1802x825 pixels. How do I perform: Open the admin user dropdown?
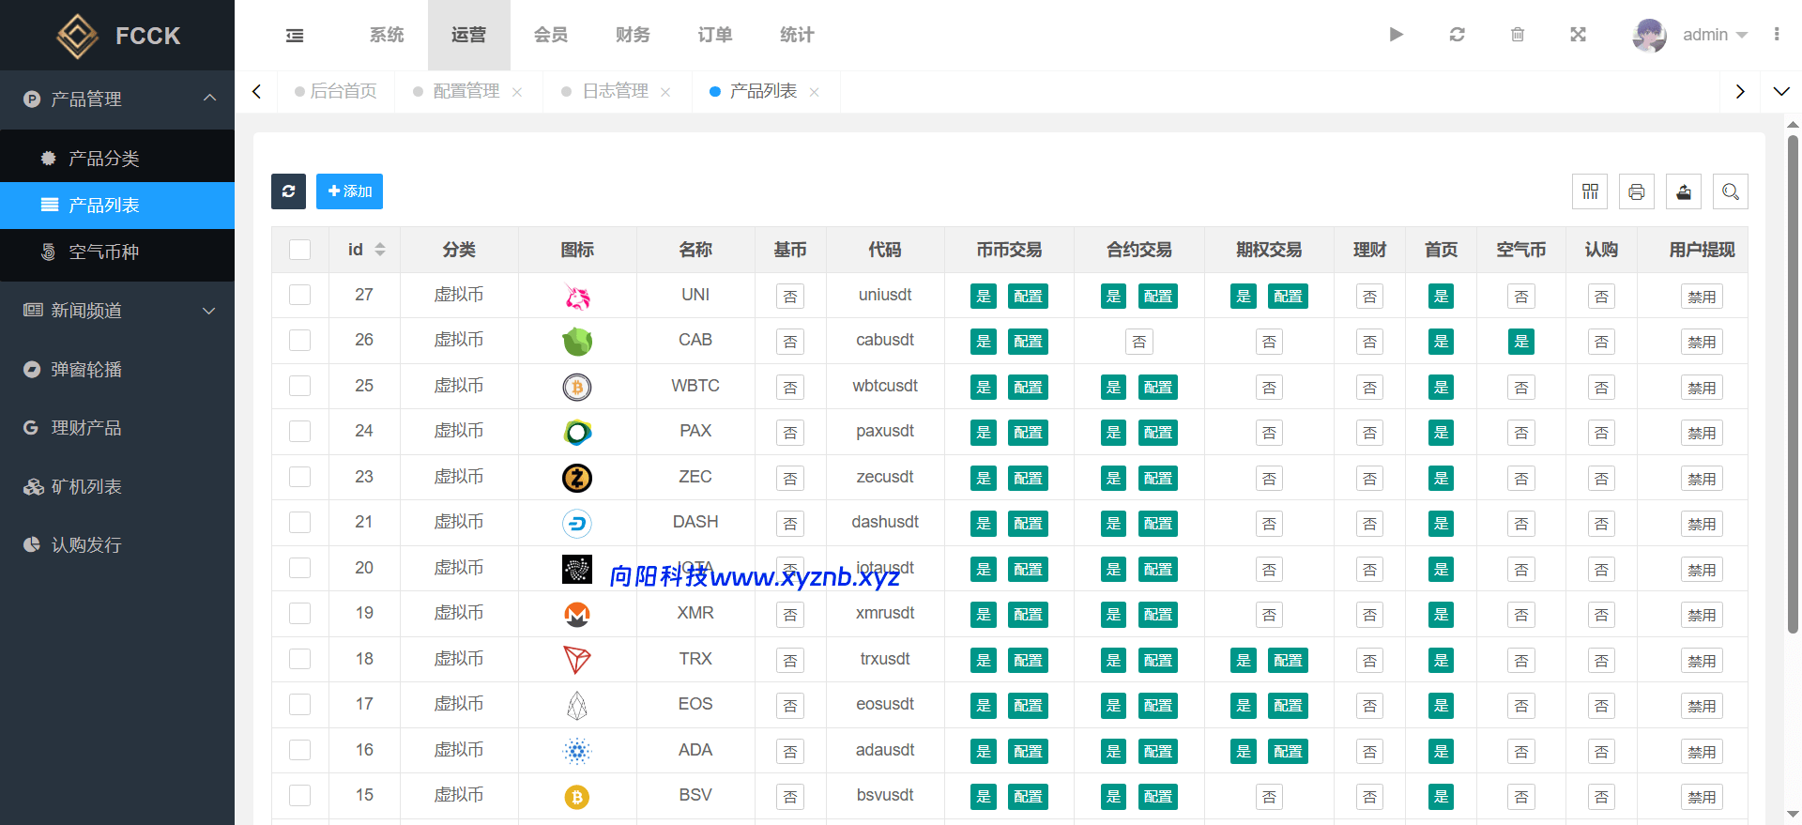[1715, 35]
